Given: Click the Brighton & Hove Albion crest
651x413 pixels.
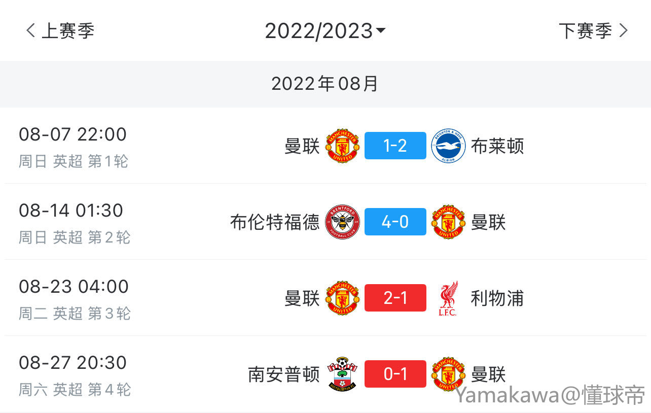Looking at the screenshot, I should (x=449, y=146).
